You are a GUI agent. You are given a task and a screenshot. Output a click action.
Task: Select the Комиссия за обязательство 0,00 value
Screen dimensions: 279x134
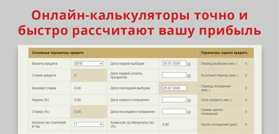[166, 125]
